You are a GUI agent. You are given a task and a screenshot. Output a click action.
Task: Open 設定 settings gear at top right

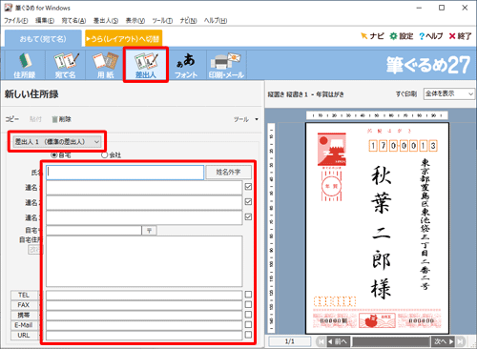coord(402,36)
